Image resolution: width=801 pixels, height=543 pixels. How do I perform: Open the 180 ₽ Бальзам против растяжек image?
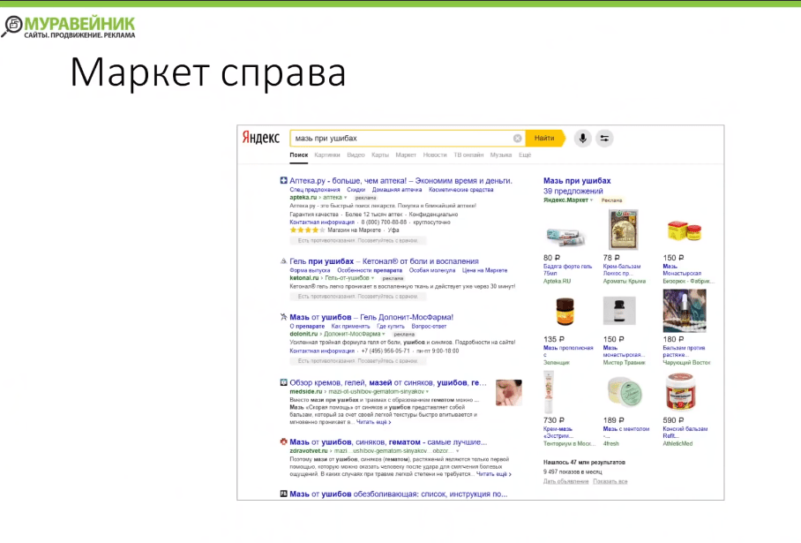[685, 311]
